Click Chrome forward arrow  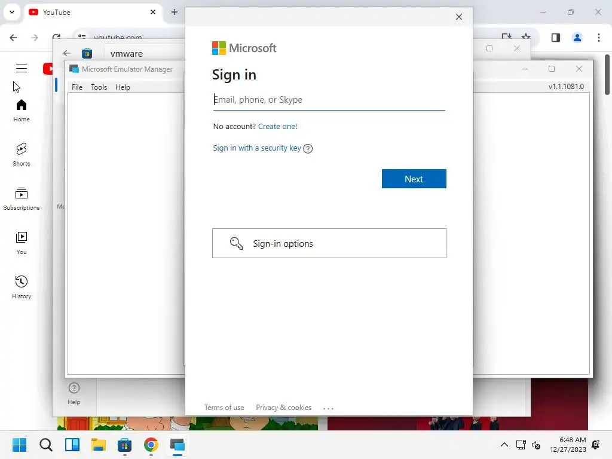(35, 38)
